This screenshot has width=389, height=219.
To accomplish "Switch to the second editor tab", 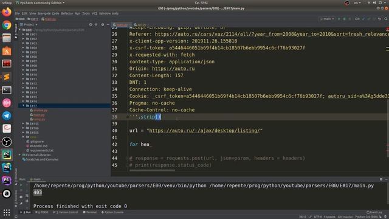I will pos(140,24).
